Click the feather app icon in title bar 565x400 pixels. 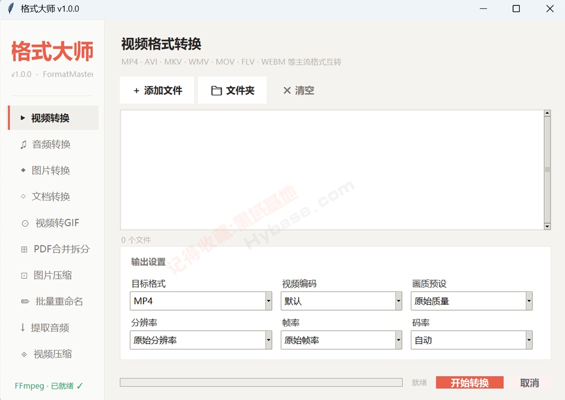point(11,9)
